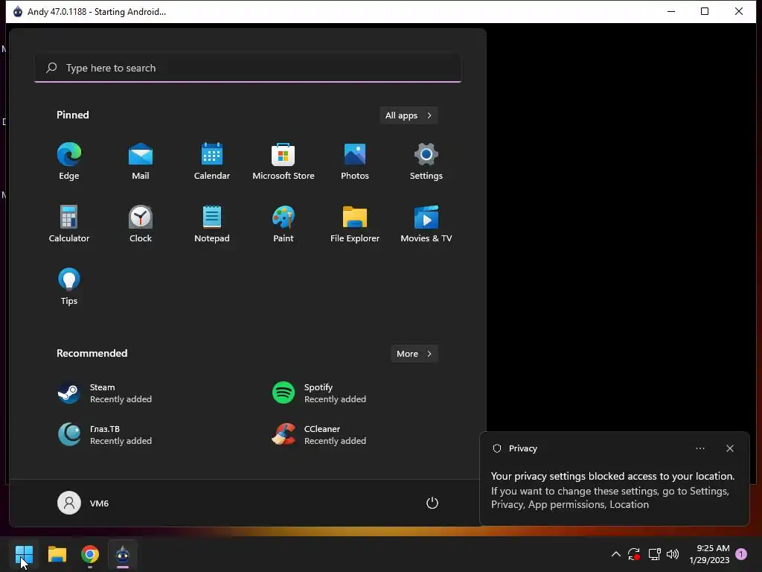Click the power button in Start menu
This screenshot has height=572, width=762.
(432, 503)
